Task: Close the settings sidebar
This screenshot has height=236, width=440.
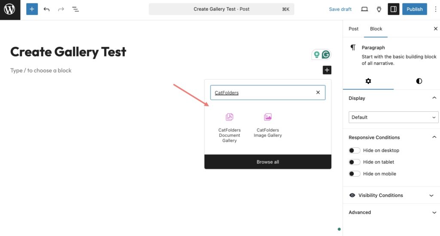Action: pos(436,29)
